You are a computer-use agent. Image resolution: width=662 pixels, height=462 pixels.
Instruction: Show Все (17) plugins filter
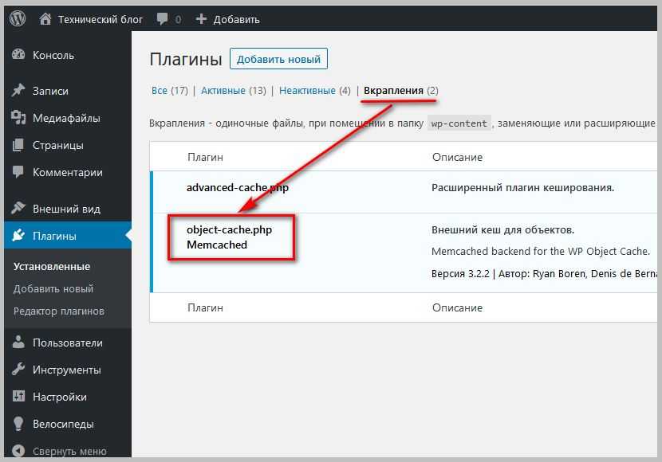click(x=170, y=91)
